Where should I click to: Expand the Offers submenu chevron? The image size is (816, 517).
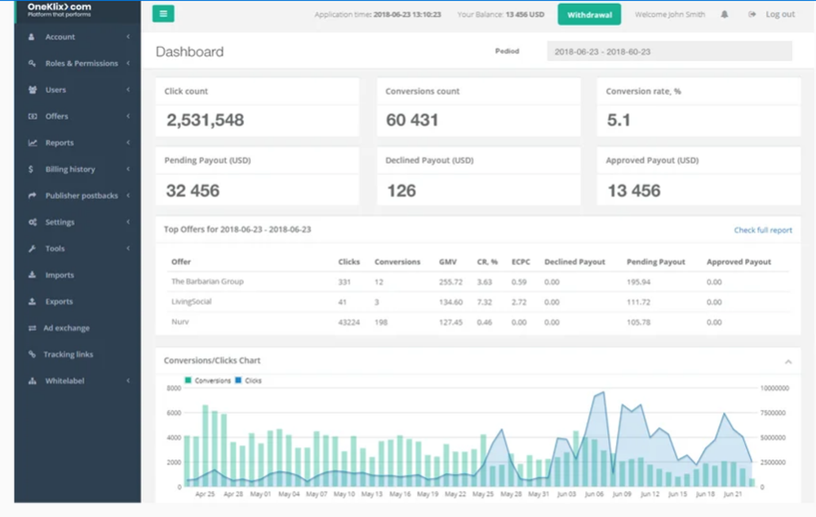click(x=128, y=116)
